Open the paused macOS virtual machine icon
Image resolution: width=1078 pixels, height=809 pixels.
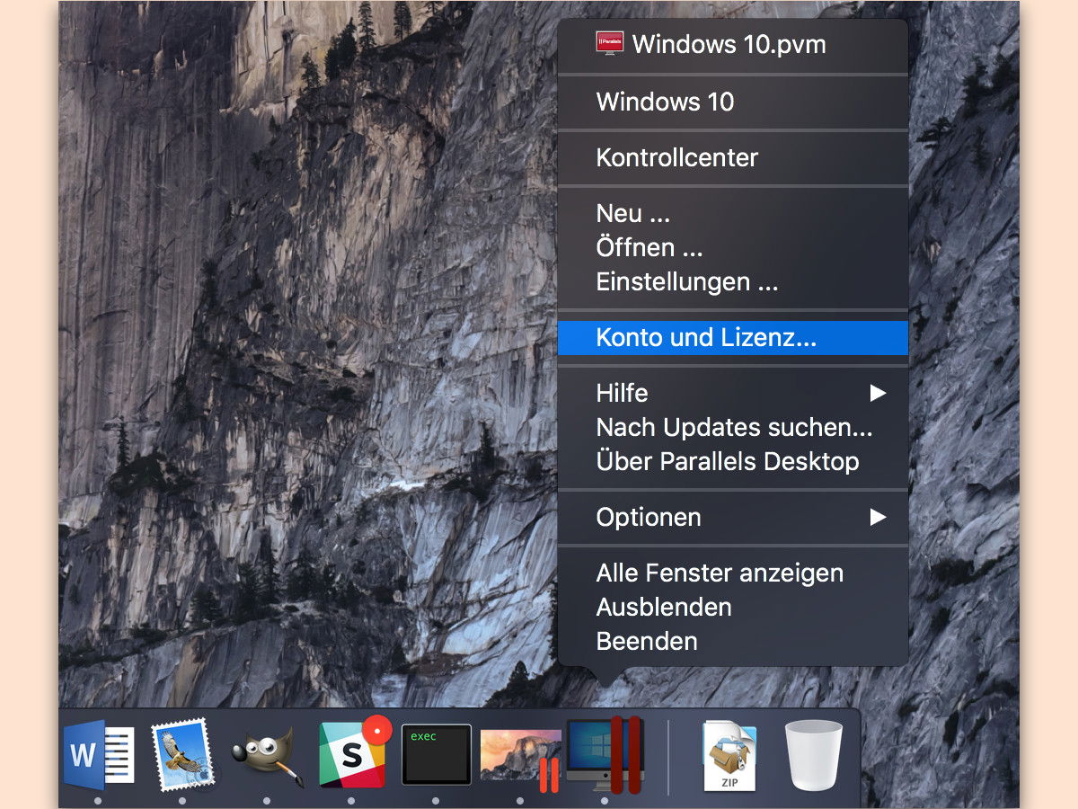(521, 759)
